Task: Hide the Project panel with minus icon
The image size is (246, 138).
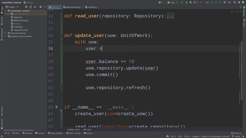Action: [x=45, y=7]
